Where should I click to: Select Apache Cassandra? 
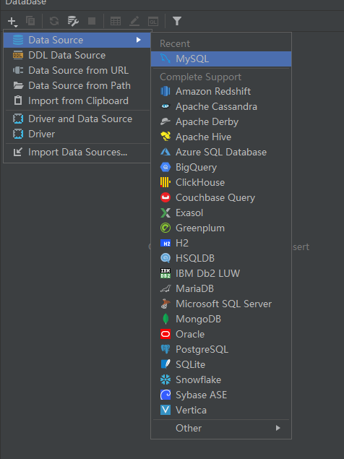[x=221, y=106]
